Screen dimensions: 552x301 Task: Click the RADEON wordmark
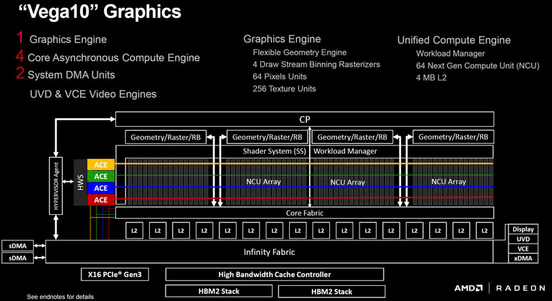(x=520, y=289)
